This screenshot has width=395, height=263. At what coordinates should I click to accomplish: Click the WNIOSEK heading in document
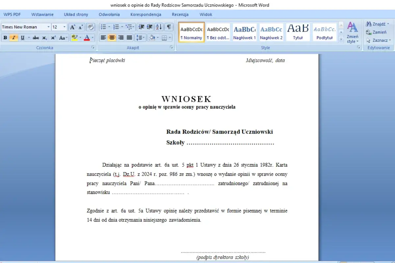click(187, 99)
